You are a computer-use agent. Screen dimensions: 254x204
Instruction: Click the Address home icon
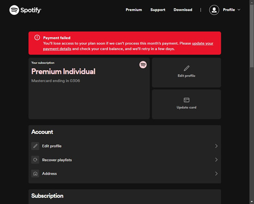pos(35,173)
